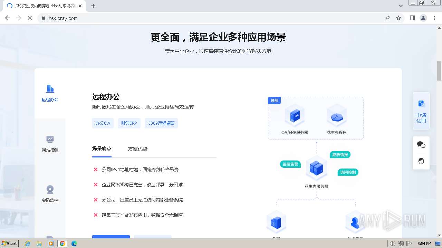This screenshot has width=442, height=248.
Task: Open the Chrome three-dot menu
Action: pyautogui.click(x=434, y=18)
